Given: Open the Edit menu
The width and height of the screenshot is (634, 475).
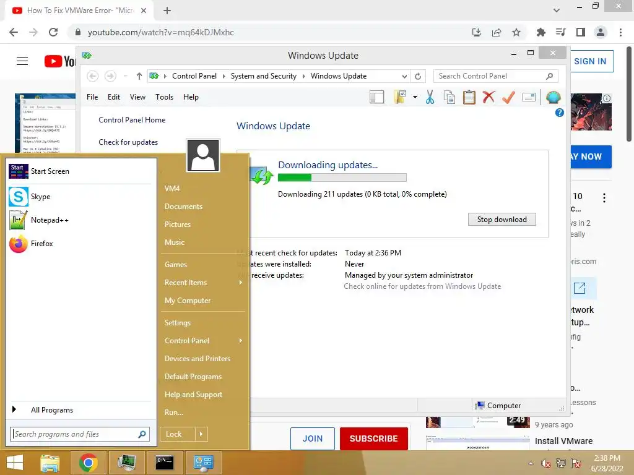Looking at the screenshot, I should (114, 97).
